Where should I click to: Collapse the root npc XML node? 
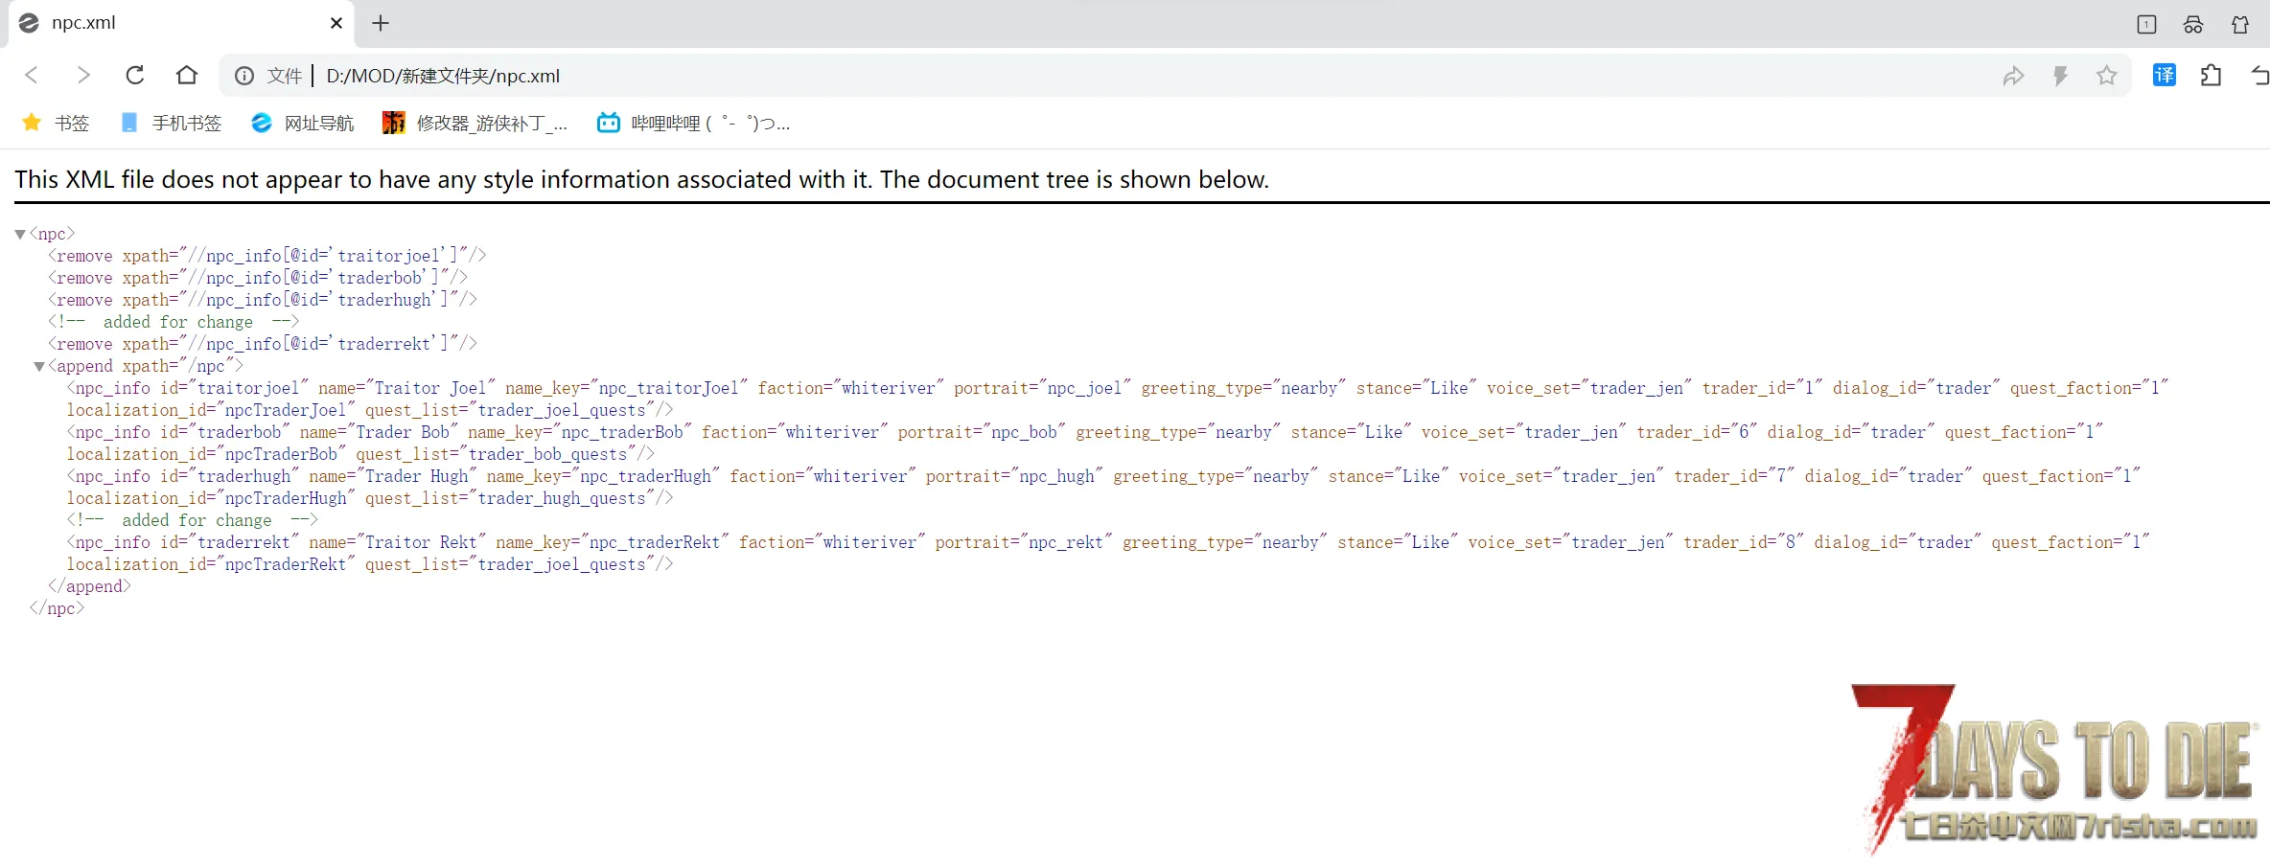pyautogui.click(x=20, y=234)
